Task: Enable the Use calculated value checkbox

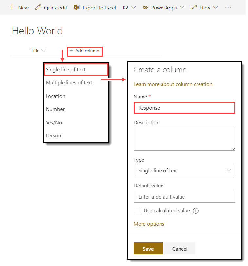Action: click(x=137, y=211)
